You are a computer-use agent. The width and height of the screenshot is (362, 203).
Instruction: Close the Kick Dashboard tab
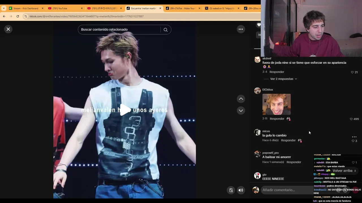42,8
